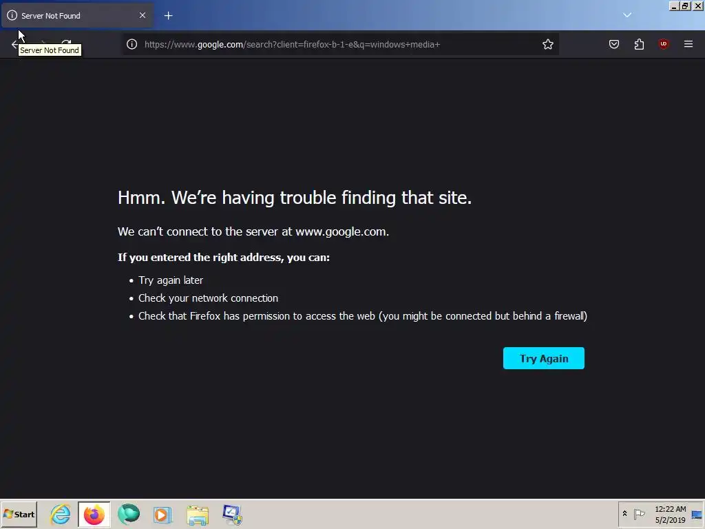Image resolution: width=705 pixels, height=529 pixels.
Task: Minimize the Firefox window
Action: click(x=674, y=6)
